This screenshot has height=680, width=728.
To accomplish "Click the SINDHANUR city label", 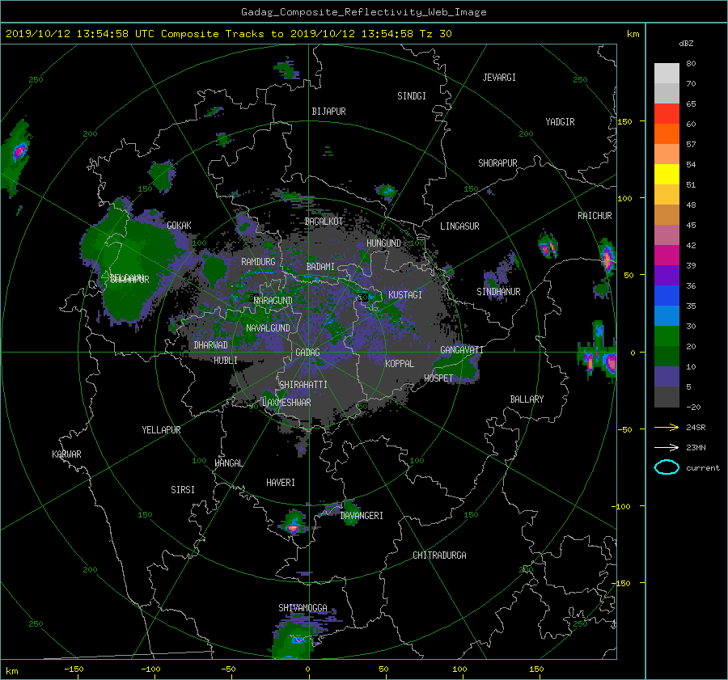I will pyautogui.click(x=498, y=292).
